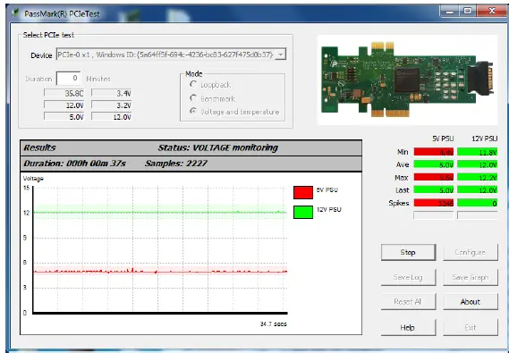Viewport: 509px width, 353px height.
Task: Click the 12V PSU Min value 11.8V
Action: 477,152
